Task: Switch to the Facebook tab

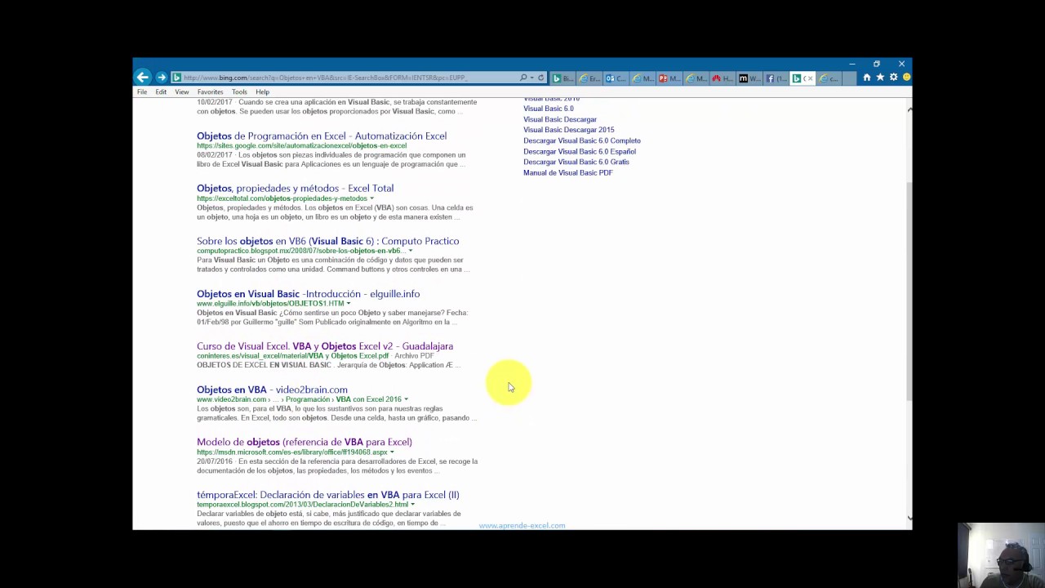Action: click(x=776, y=78)
